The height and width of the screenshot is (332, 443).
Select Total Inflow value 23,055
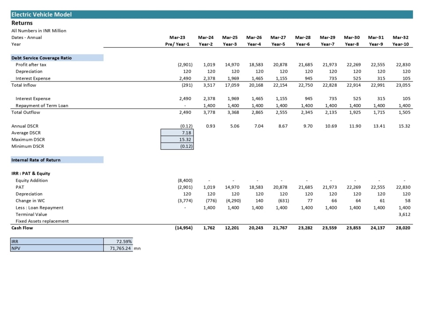click(403, 85)
